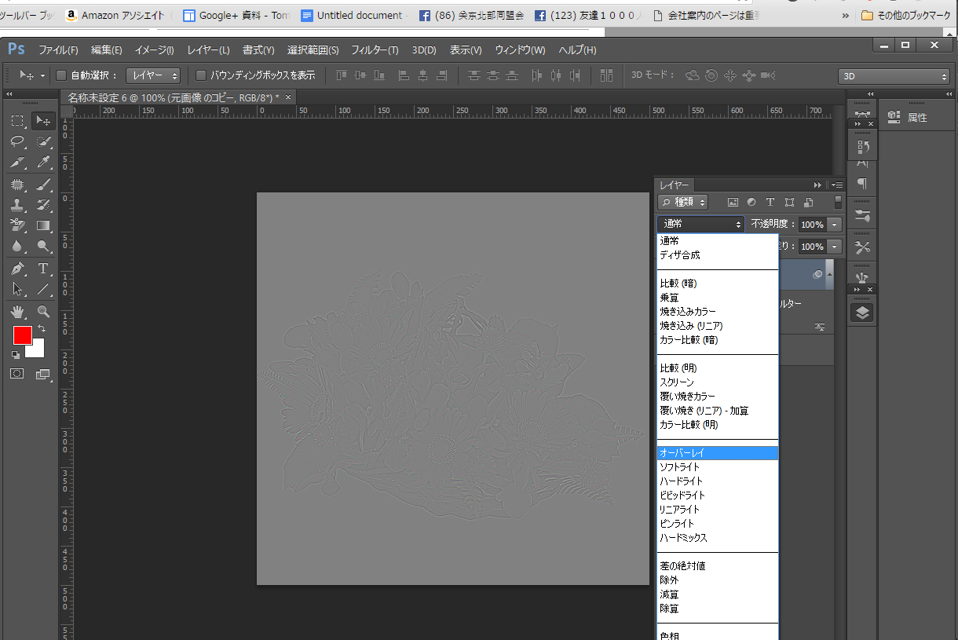Click the red foreground color swatch

pos(21,335)
